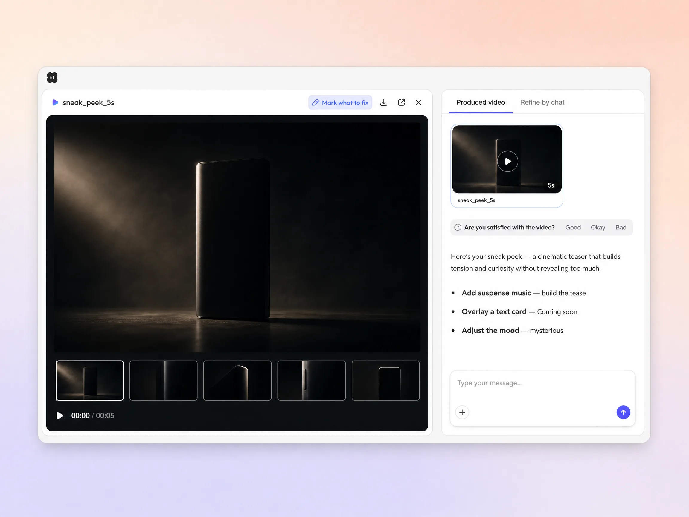Screen dimensions: 689x517
Task: Download the sneak_peek_5s video
Action: [384, 103]
